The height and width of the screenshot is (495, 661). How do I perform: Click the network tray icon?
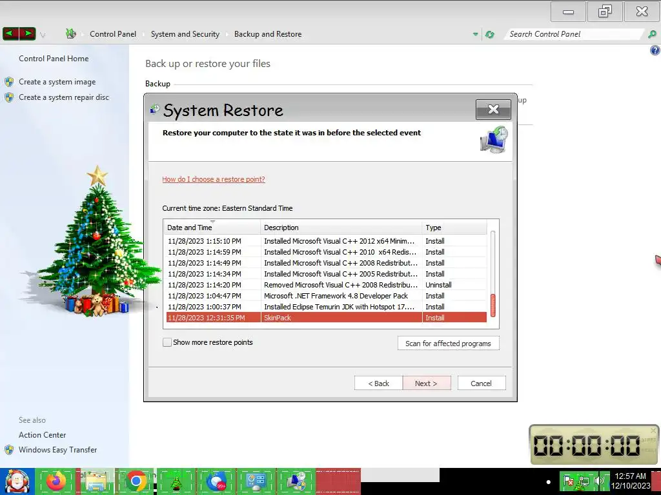[584, 481]
